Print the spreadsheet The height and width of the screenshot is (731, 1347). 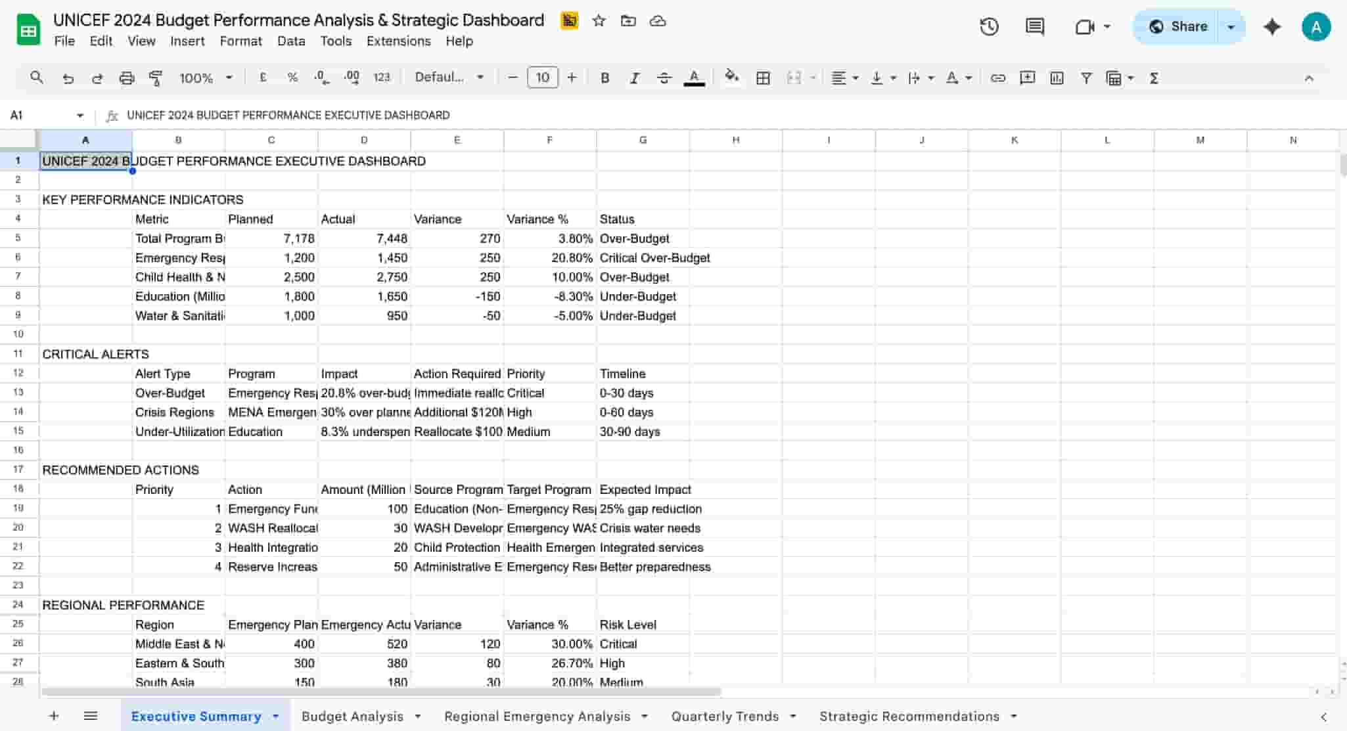127,78
